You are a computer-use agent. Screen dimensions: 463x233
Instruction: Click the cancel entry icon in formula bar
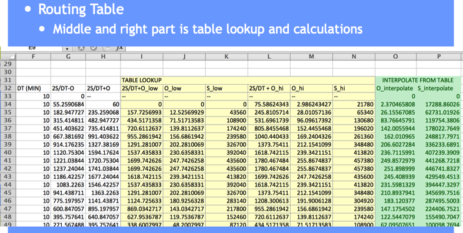[82, 48]
